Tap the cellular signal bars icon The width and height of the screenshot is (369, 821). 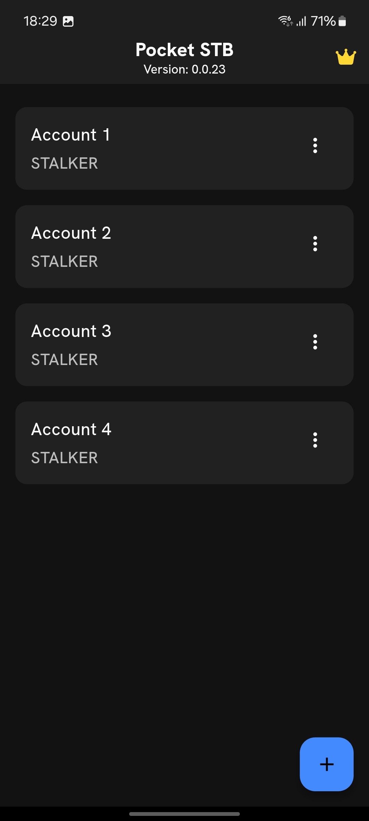pos(301,21)
